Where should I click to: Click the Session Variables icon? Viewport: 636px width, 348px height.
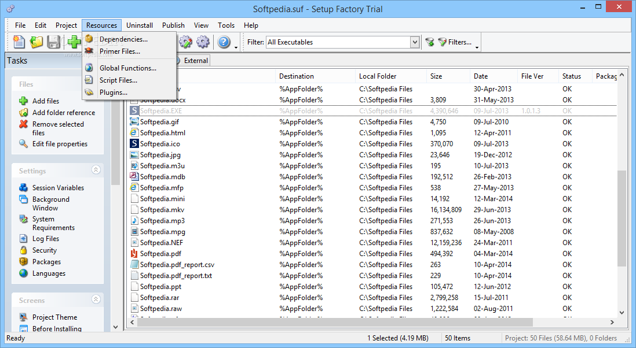24,187
